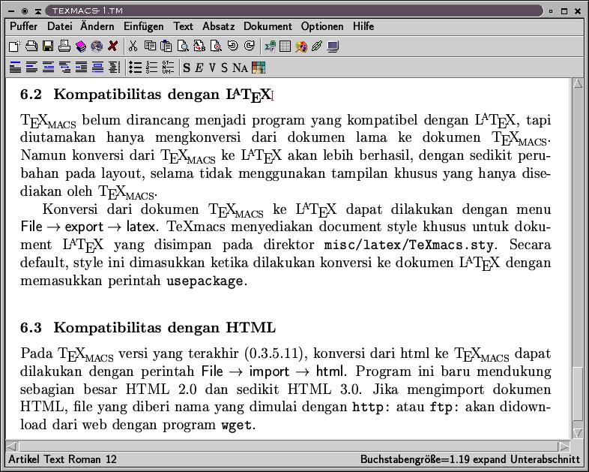Open search with the magnifier page icon
589x472 pixels.
pos(183,47)
